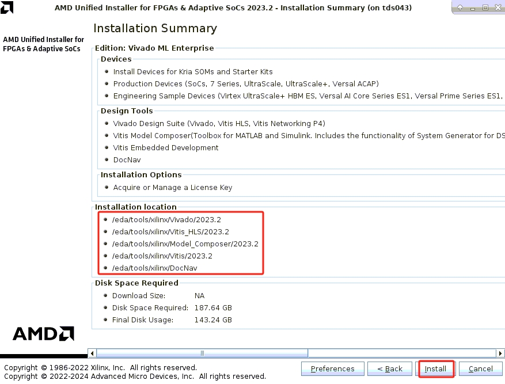Image resolution: width=505 pixels, height=384 pixels.
Task: Click the up-arrow shade icon in title bar
Action: [x=460, y=8]
